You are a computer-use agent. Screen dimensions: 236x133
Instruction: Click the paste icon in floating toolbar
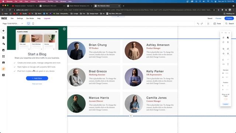coord(228,38)
